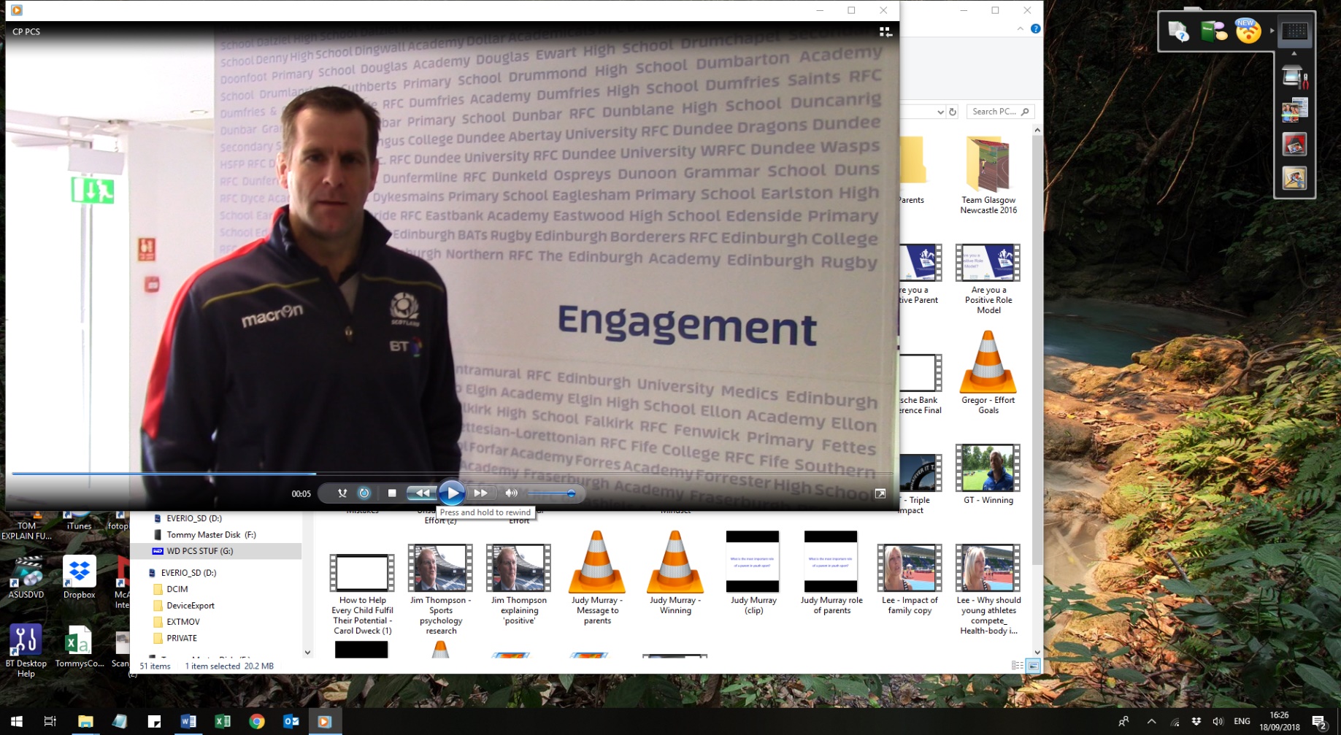Open the TommysCo... Excel file on desktop

pos(79,647)
